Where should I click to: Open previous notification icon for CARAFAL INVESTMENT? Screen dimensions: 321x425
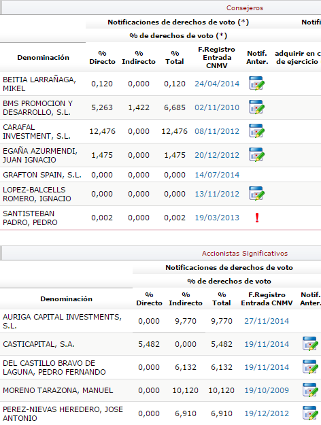(256, 131)
